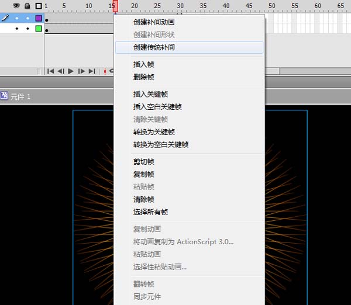Click the eye icon in the timeline header
This screenshot has width=351, height=305.
coord(16,5)
